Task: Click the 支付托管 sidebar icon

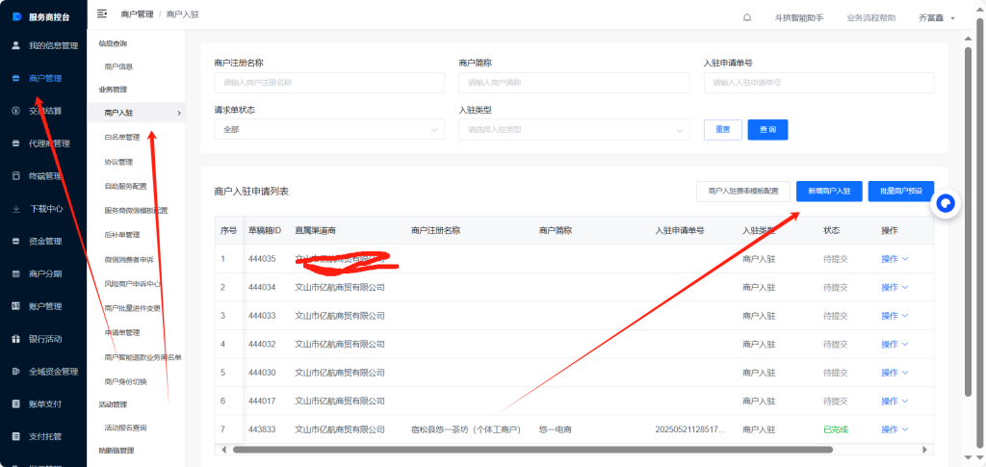Action: (x=16, y=436)
